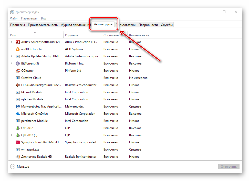
Task: Click ABBYY Production LLC. publisher cell
Action: (81, 42)
